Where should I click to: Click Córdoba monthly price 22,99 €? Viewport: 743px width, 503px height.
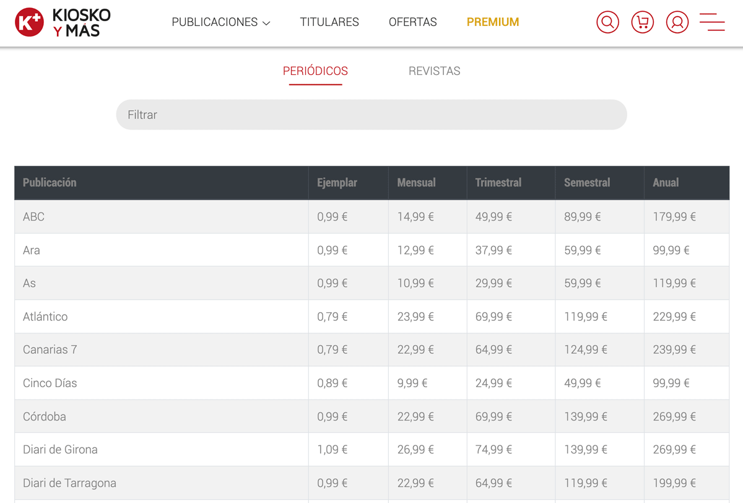click(x=415, y=416)
